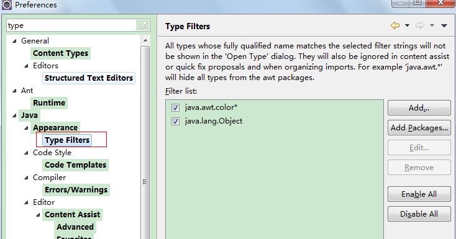Open the preferences page view menu arrow
This screenshot has height=239, width=456.
(x=444, y=26)
